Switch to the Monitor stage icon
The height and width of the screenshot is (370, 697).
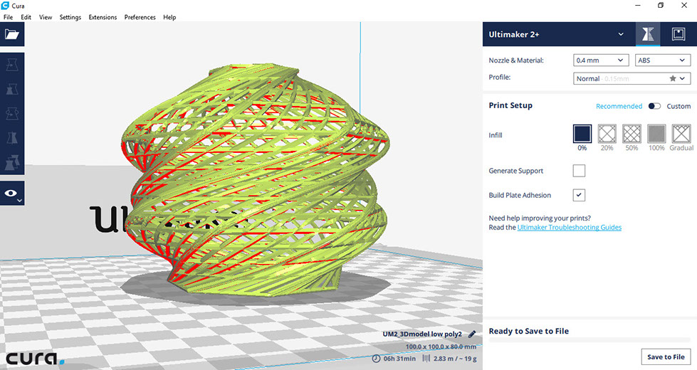coord(678,34)
